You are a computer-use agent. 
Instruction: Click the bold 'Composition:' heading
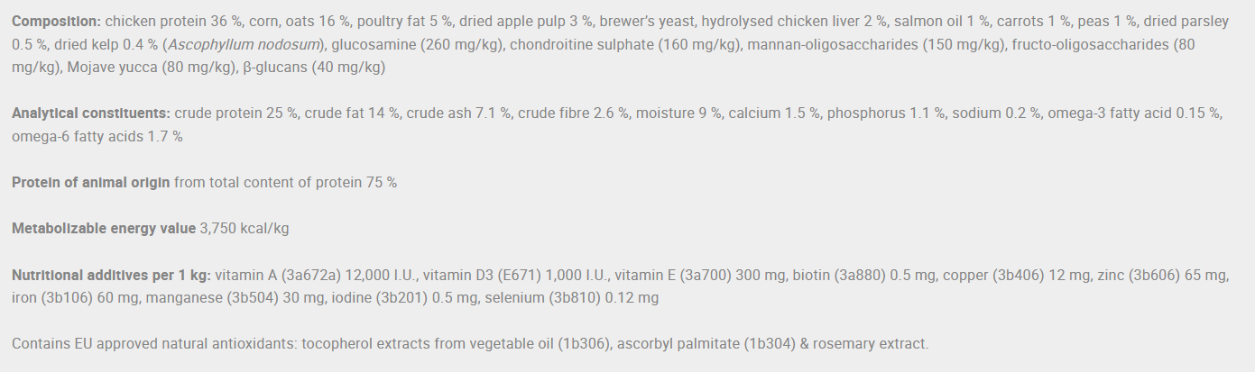coord(56,21)
